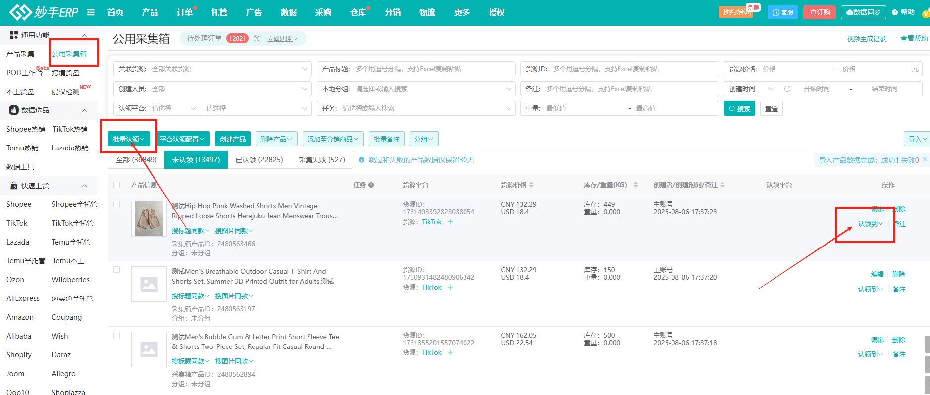Click the 产品标题 input field
The image size is (930, 395).
[416, 69]
